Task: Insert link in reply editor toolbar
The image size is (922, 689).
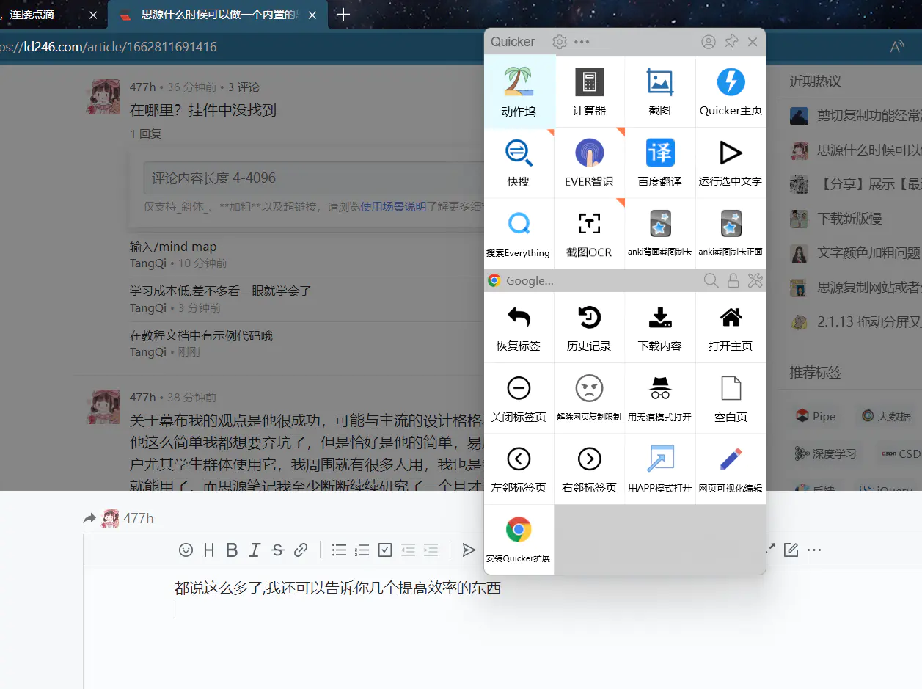Action: 300,550
